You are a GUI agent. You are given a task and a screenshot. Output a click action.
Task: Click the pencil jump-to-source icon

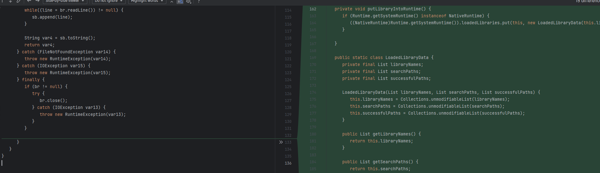19,1
